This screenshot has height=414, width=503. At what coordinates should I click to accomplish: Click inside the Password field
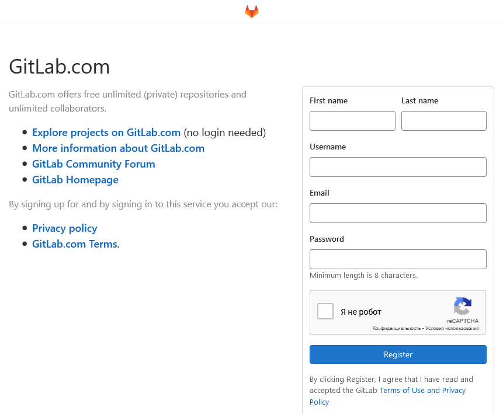398,259
